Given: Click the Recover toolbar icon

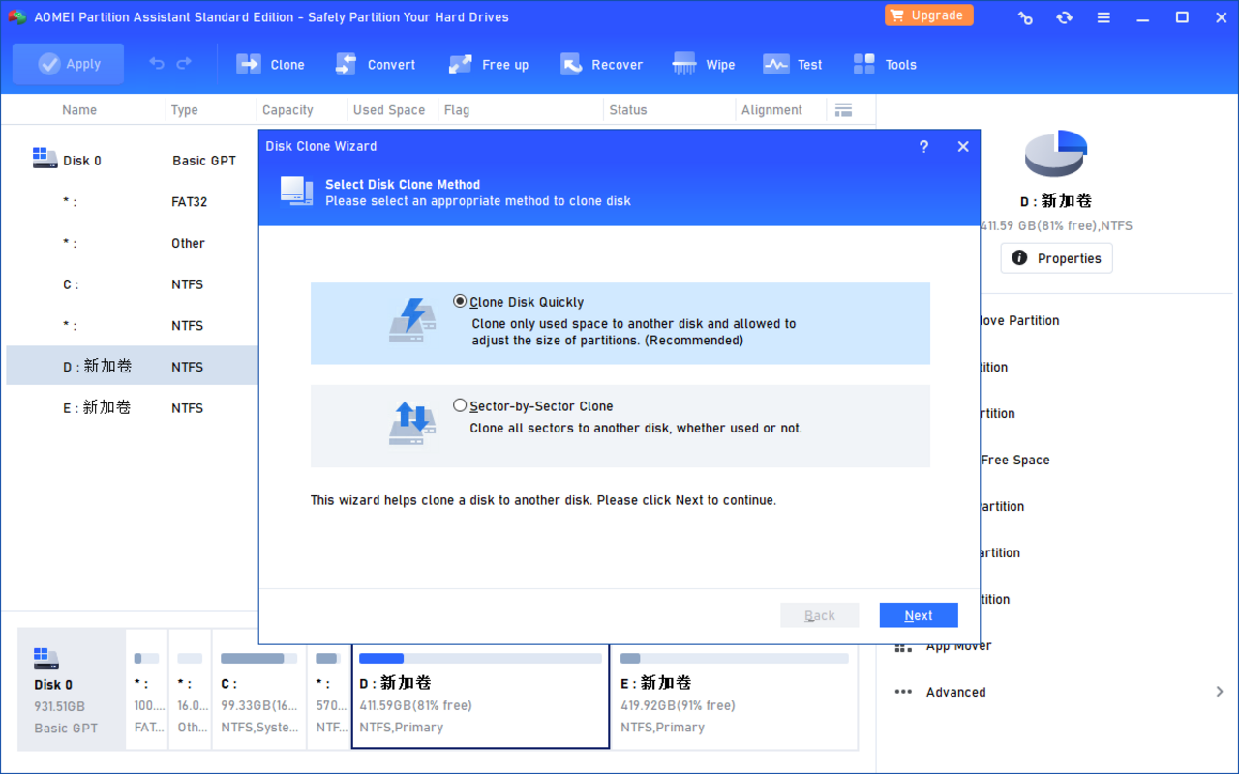Looking at the screenshot, I should pyautogui.click(x=601, y=64).
